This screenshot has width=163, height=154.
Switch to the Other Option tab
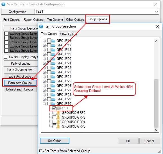coord(68,34)
